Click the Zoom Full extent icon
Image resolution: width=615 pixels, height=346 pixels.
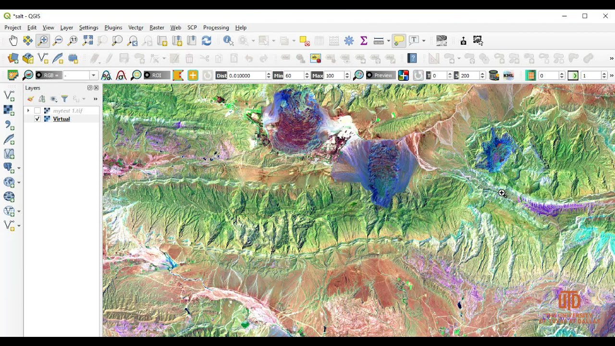pyautogui.click(x=87, y=41)
